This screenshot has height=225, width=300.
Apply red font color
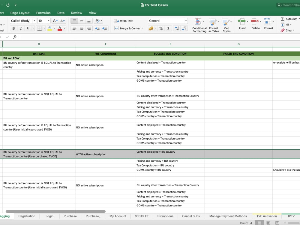click(60, 28)
